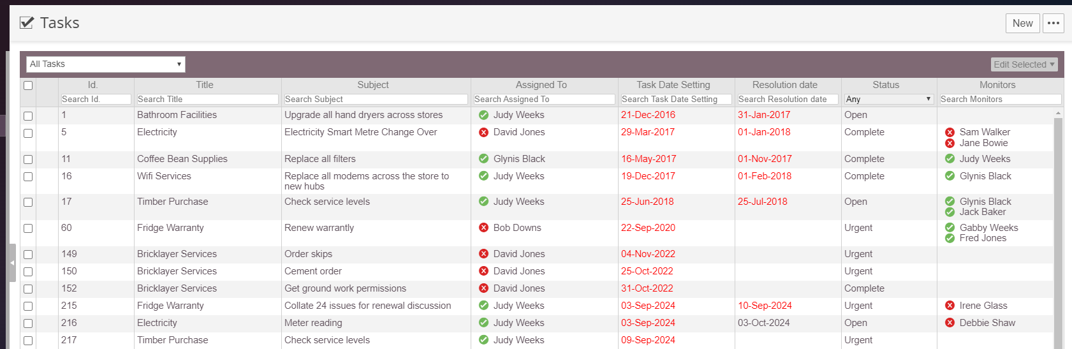Click title 'Coffee Bean Supplies'

tap(182, 159)
